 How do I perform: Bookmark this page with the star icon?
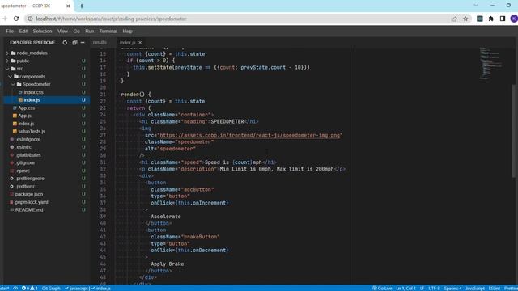point(465,19)
